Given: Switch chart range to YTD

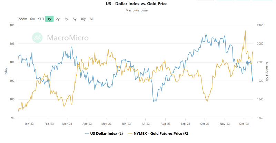Looking at the screenshot, I should (41, 19).
